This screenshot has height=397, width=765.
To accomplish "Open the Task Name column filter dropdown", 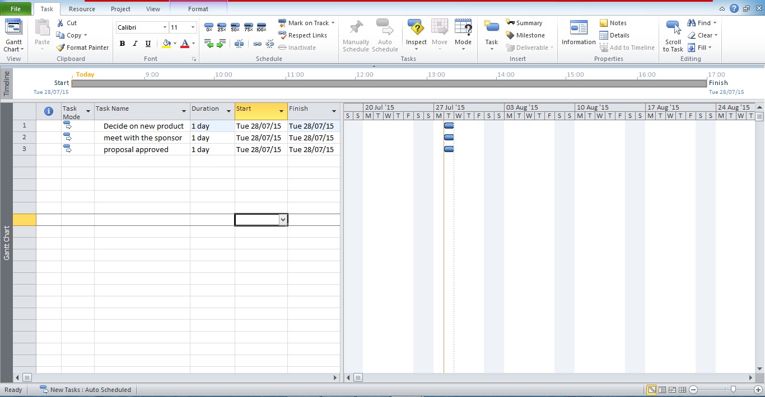I will click(x=185, y=110).
